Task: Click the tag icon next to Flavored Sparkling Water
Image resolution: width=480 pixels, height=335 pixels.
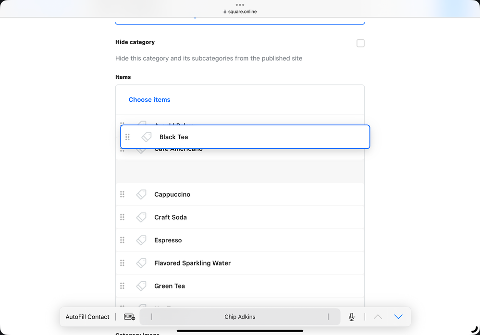Action: coord(141,263)
